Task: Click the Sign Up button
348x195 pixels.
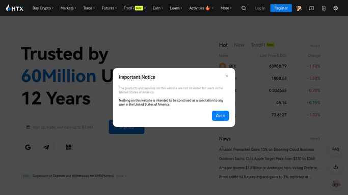Action: [126, 127]
